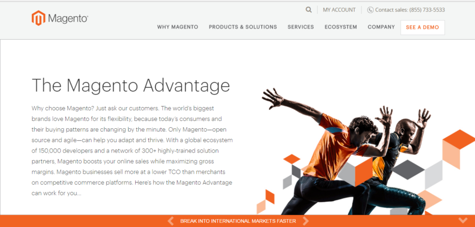
Task: Open the search magnifier icon
Action: (x=308, y=10)
